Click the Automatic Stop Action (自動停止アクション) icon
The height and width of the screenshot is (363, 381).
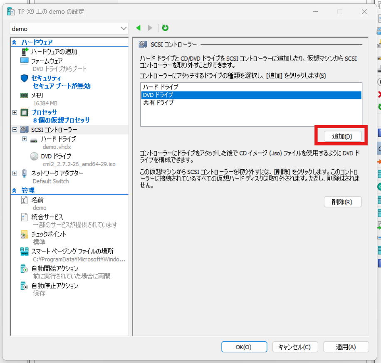click(24, 286)
